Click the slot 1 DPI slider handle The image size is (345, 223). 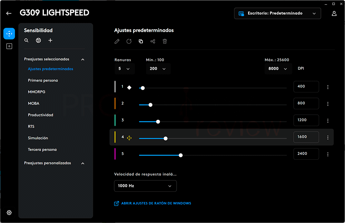coord(143,88)
